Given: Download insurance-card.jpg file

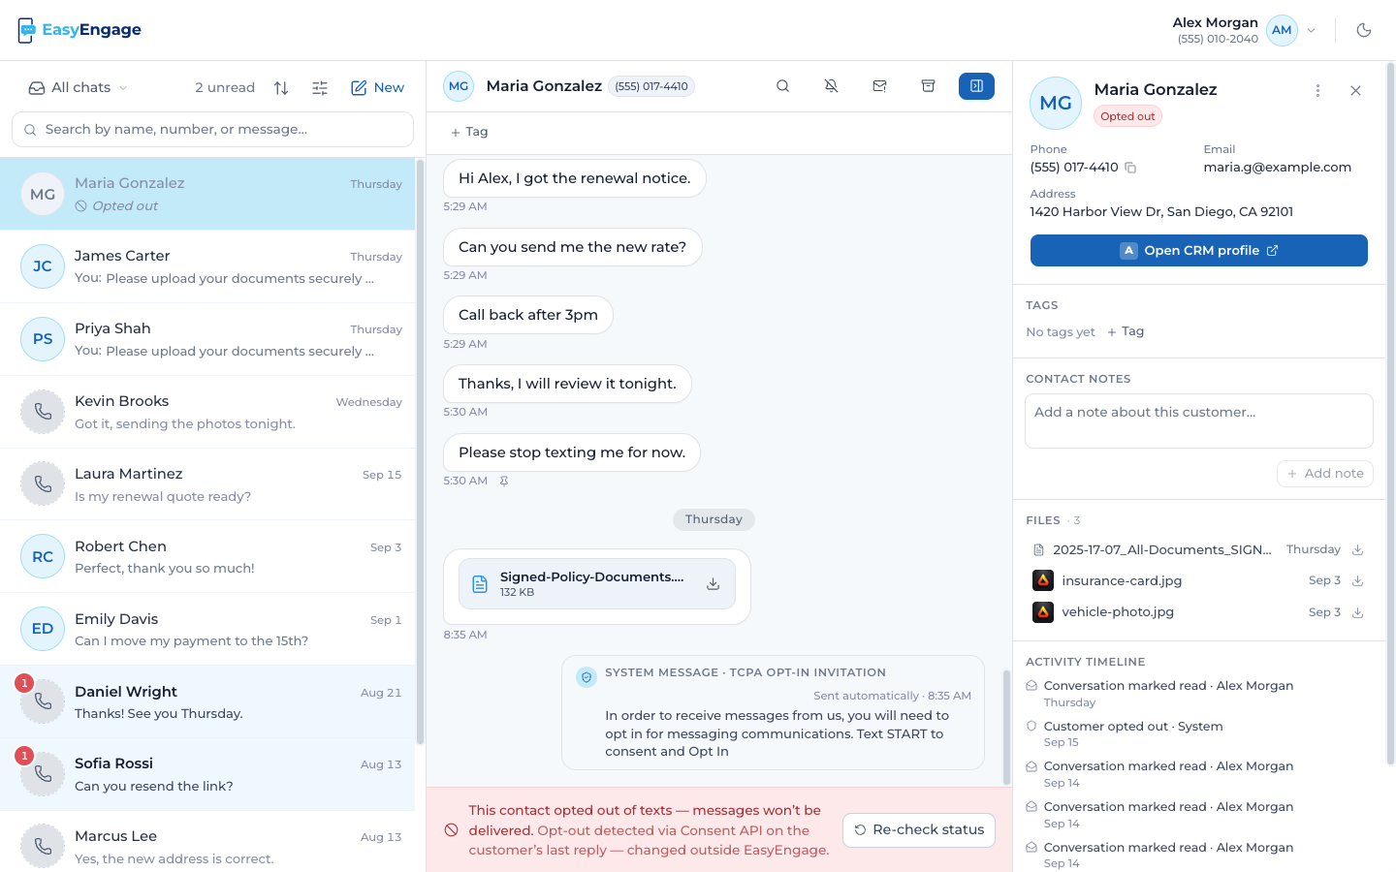Looking at the screenshot, I should tap(1358, 580).
